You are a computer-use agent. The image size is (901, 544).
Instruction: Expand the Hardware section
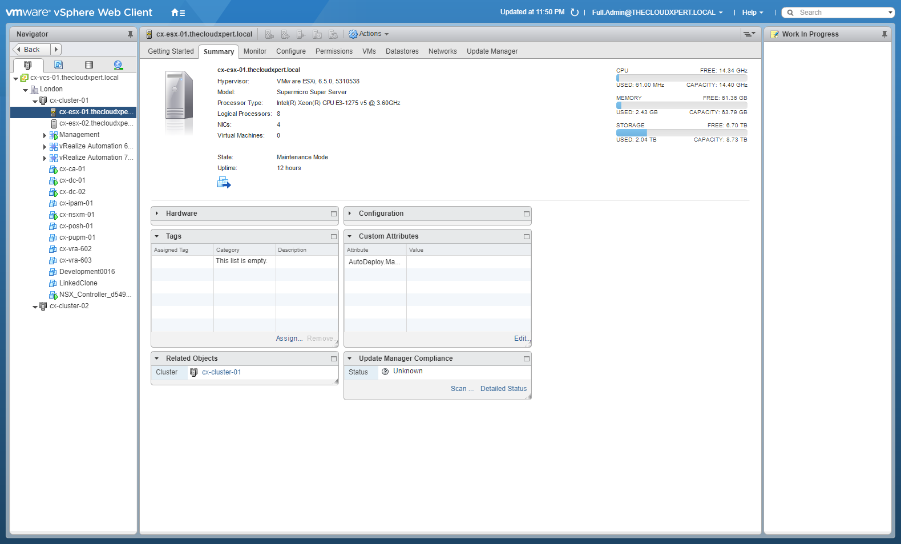157,213
